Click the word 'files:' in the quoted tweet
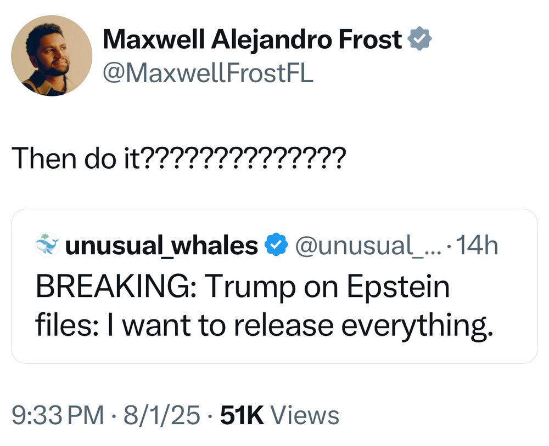This screenshot has height=446, width=549. pyautogui.click(x=66, y=325)
